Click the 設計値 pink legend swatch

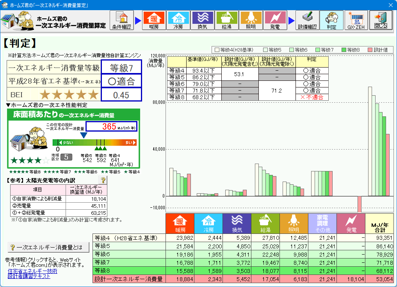[370, 50]
